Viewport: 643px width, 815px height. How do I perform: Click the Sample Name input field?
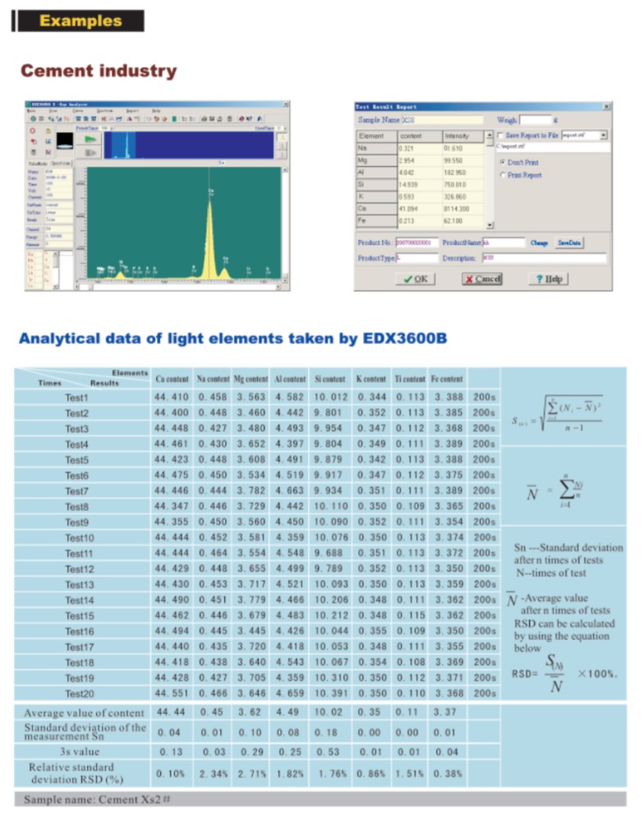(443, 120)
